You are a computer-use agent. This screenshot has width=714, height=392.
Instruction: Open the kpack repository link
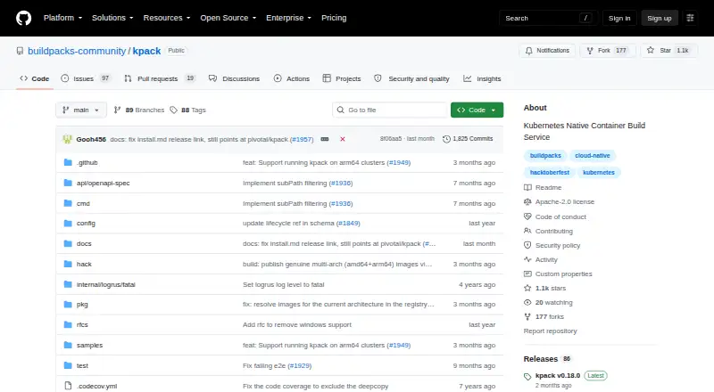click(x=146, y=51)
